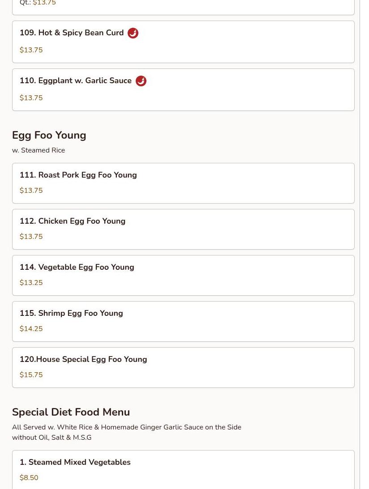
Task: Choose 111. Roast Pork Egg Foo Young
Action: [x=183, y=183]
